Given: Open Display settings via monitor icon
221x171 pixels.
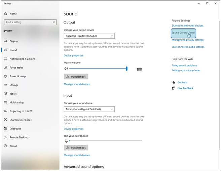Looking at the screenshot, I should pyautogui.click(x=6, y=41).
